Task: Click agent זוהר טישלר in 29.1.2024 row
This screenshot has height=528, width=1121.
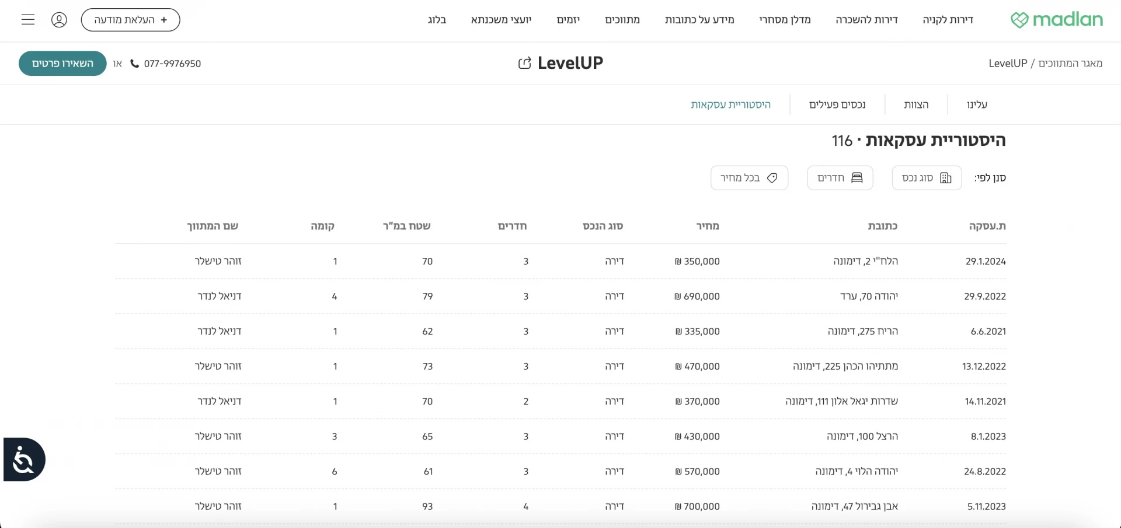Action: 218,261
